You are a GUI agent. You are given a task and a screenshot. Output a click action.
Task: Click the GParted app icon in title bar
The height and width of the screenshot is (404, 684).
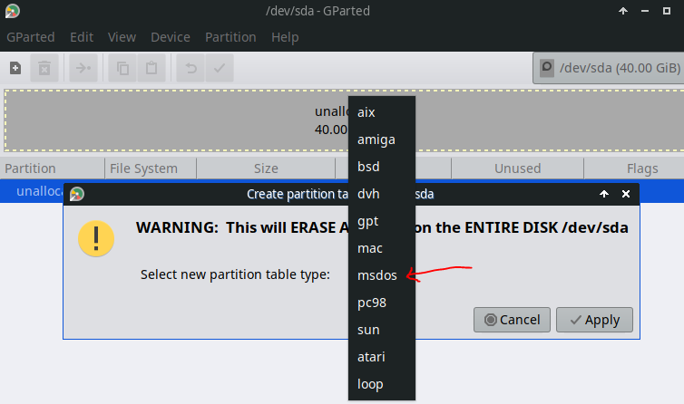[x=12, y=11]
